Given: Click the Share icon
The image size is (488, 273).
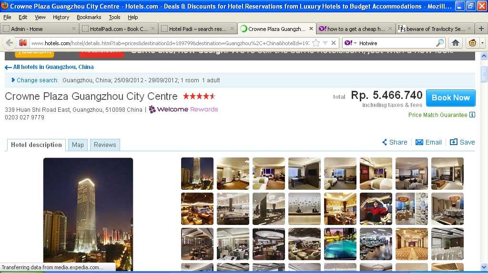Looking at the screenshot, I should click(385, 142).
